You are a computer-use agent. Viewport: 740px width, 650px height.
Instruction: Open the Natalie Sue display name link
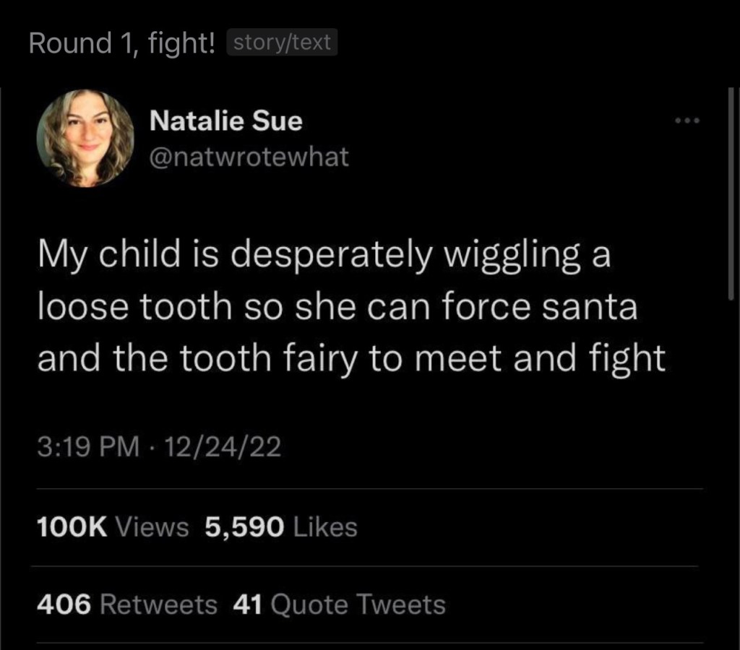tap(225, 121)
